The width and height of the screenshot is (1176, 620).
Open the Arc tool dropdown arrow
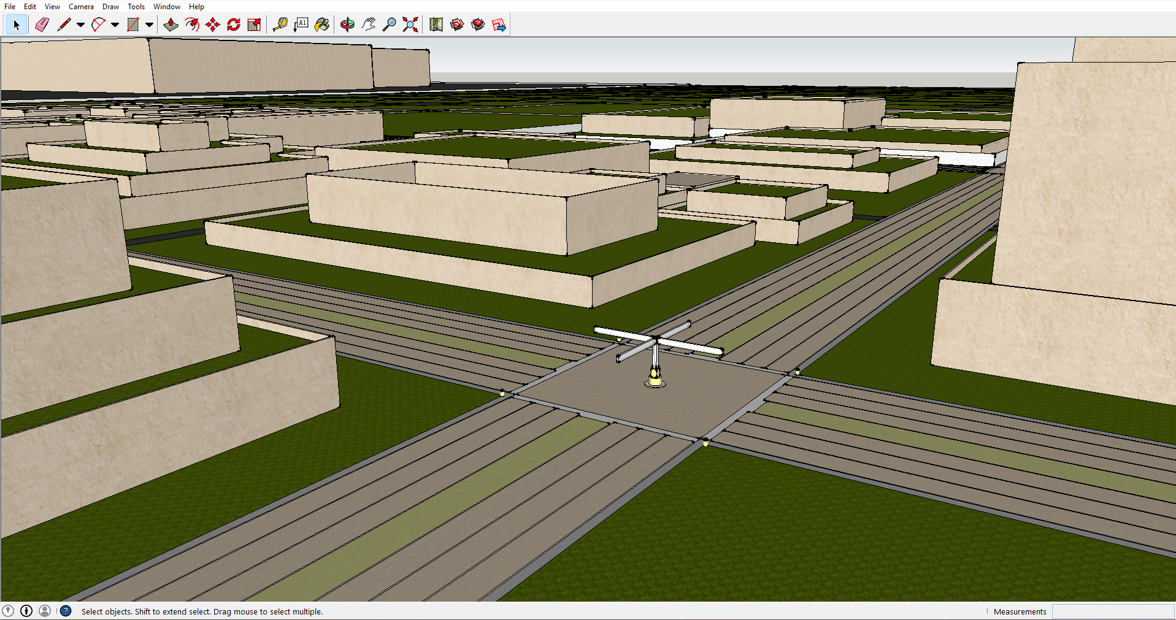click(115, 25)
